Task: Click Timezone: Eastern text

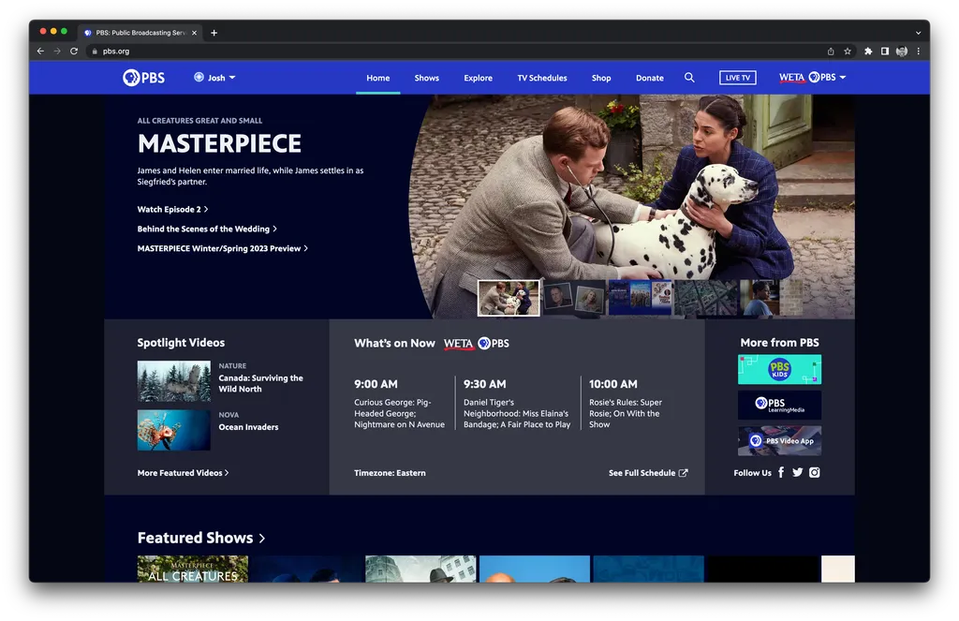Action: (x=390, y=473)
